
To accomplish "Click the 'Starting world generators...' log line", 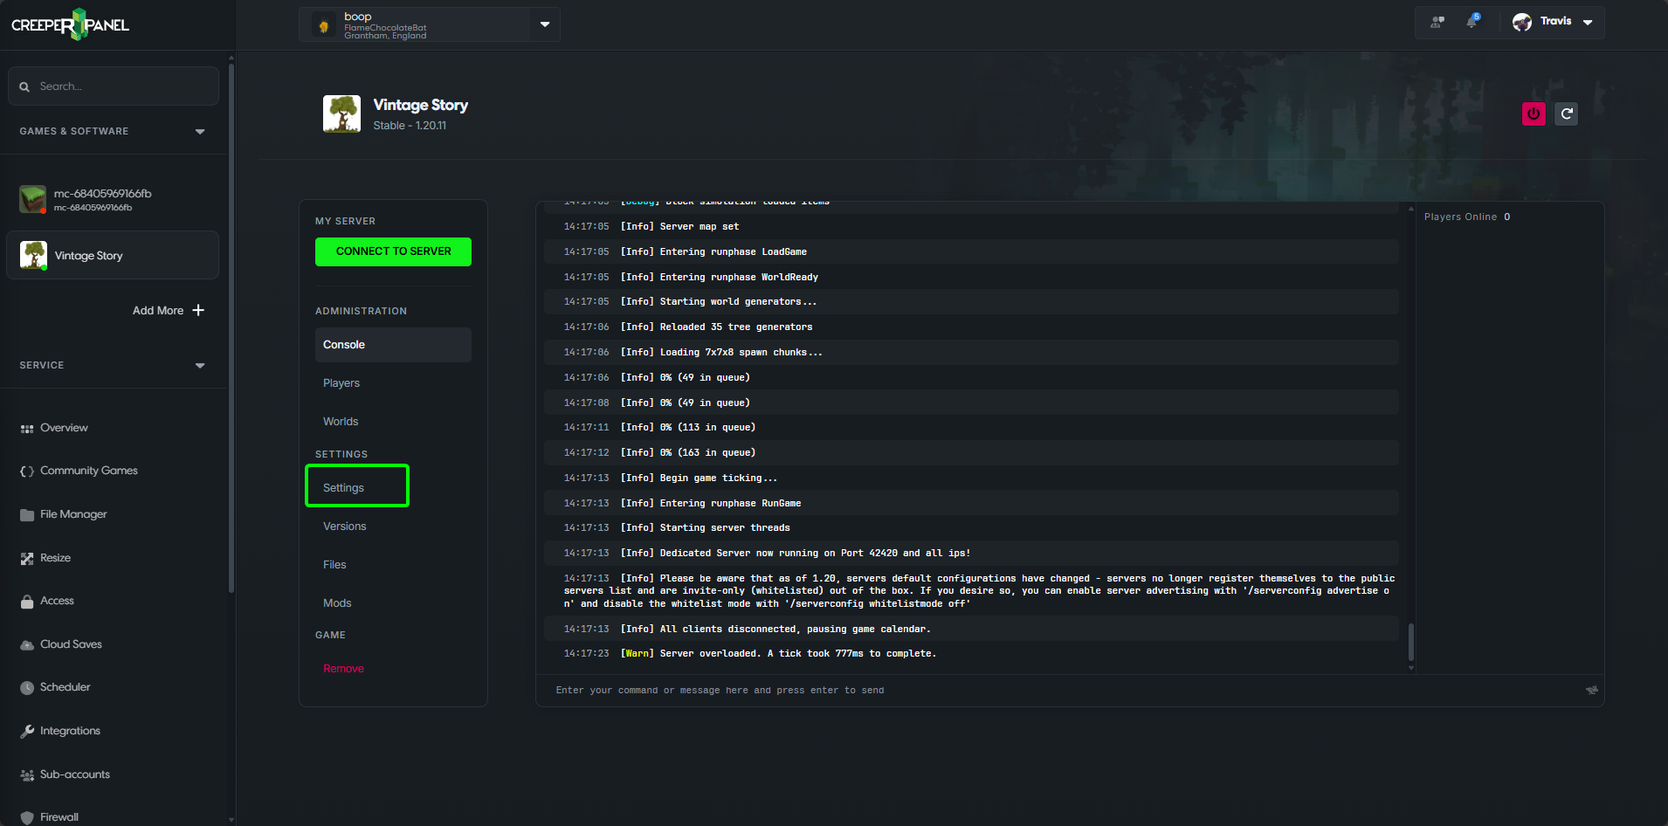I will click(x=970, y=301).
